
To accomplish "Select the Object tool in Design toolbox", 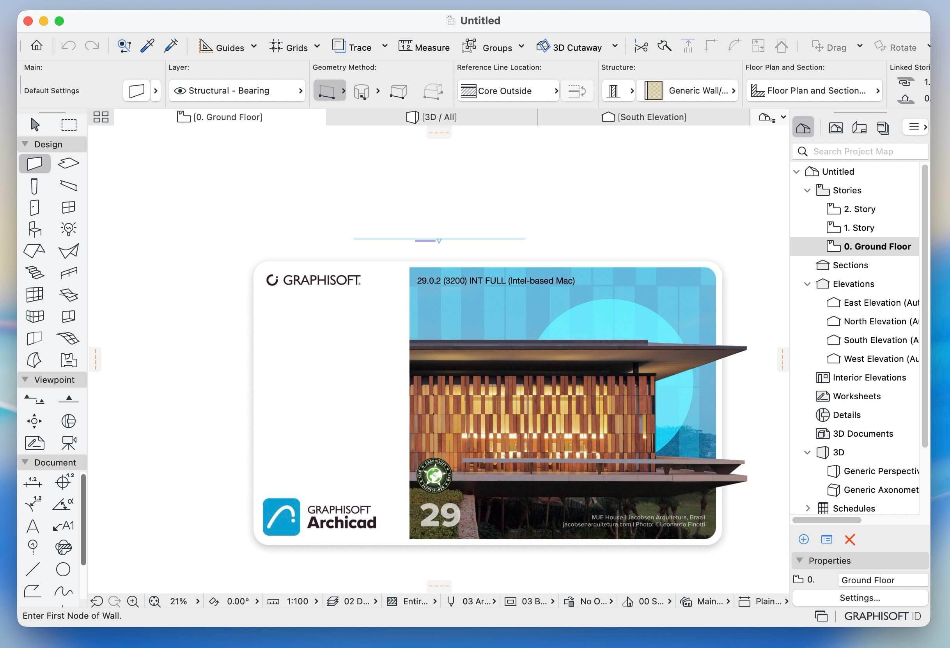I will pyautogui.click(x=34, y=229).
